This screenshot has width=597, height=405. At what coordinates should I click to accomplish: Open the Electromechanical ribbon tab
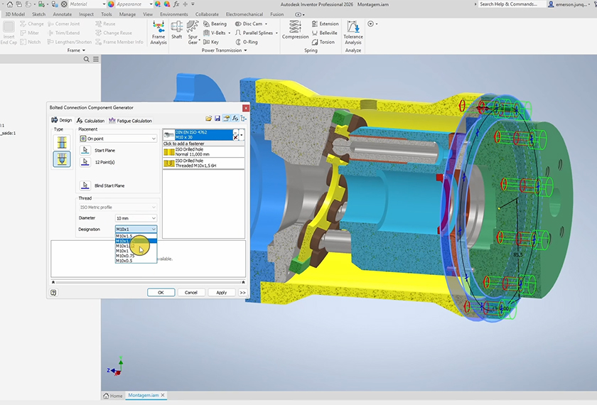coord(244,14)
